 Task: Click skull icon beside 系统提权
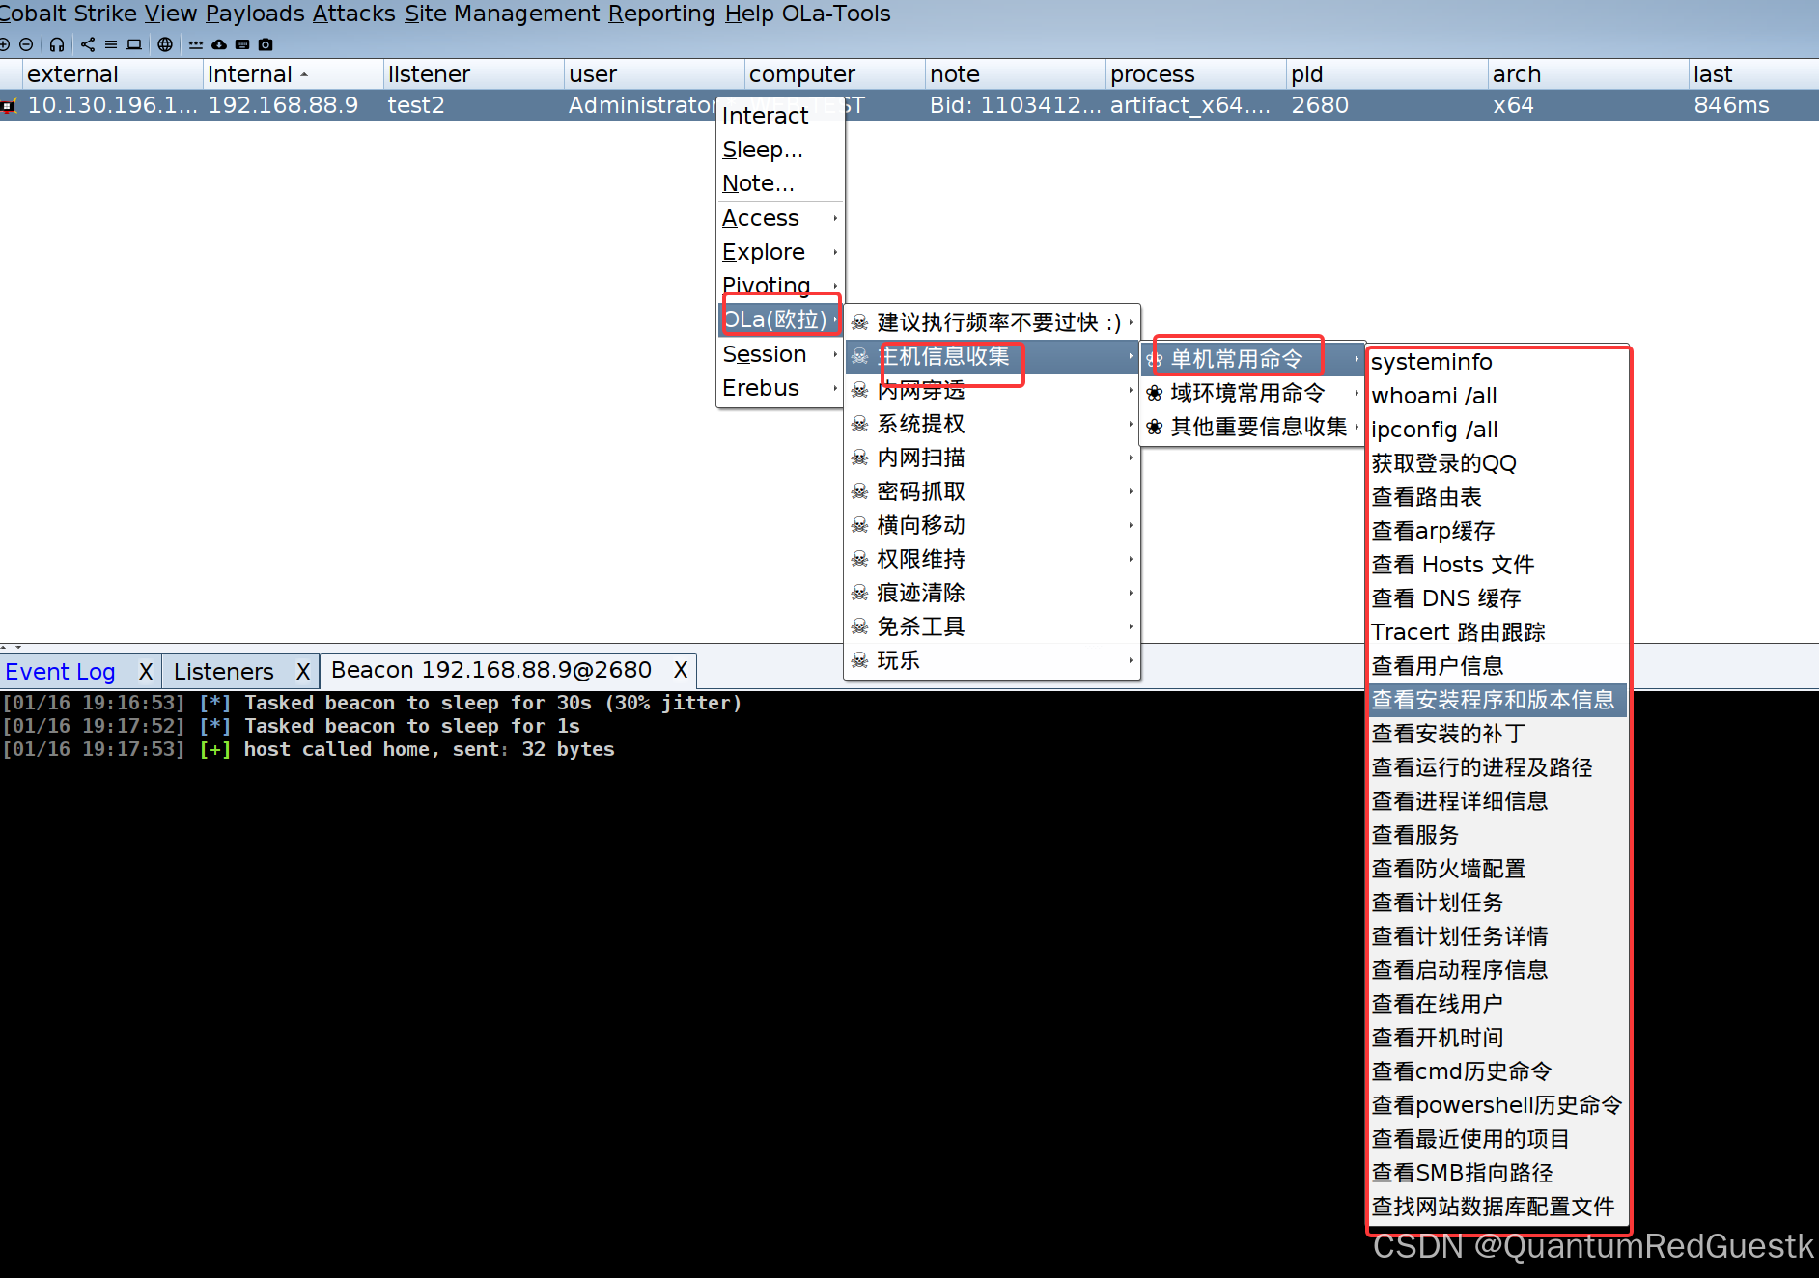tap(860, 424)
